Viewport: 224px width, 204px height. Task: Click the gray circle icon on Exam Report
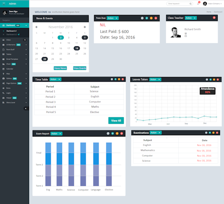point(108,133)
